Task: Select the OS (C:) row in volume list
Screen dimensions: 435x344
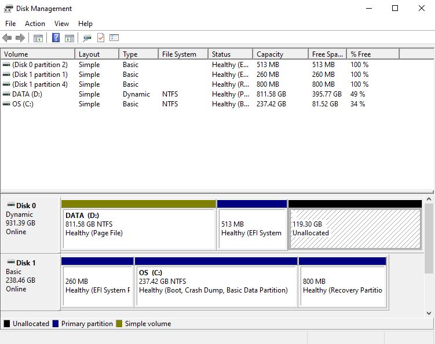Action: 217,104
